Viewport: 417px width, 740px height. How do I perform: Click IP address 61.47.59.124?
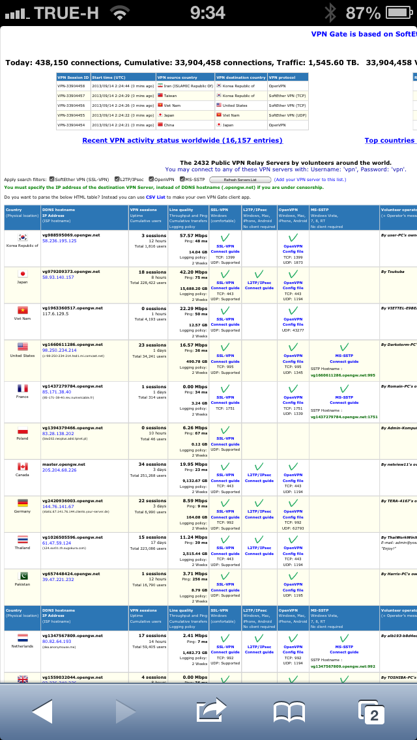tap(57, 543)
